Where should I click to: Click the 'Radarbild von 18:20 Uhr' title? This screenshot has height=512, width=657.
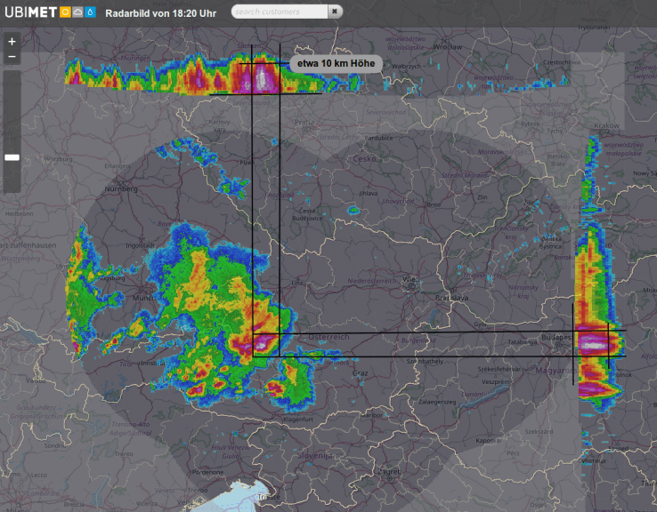point(159,12)
